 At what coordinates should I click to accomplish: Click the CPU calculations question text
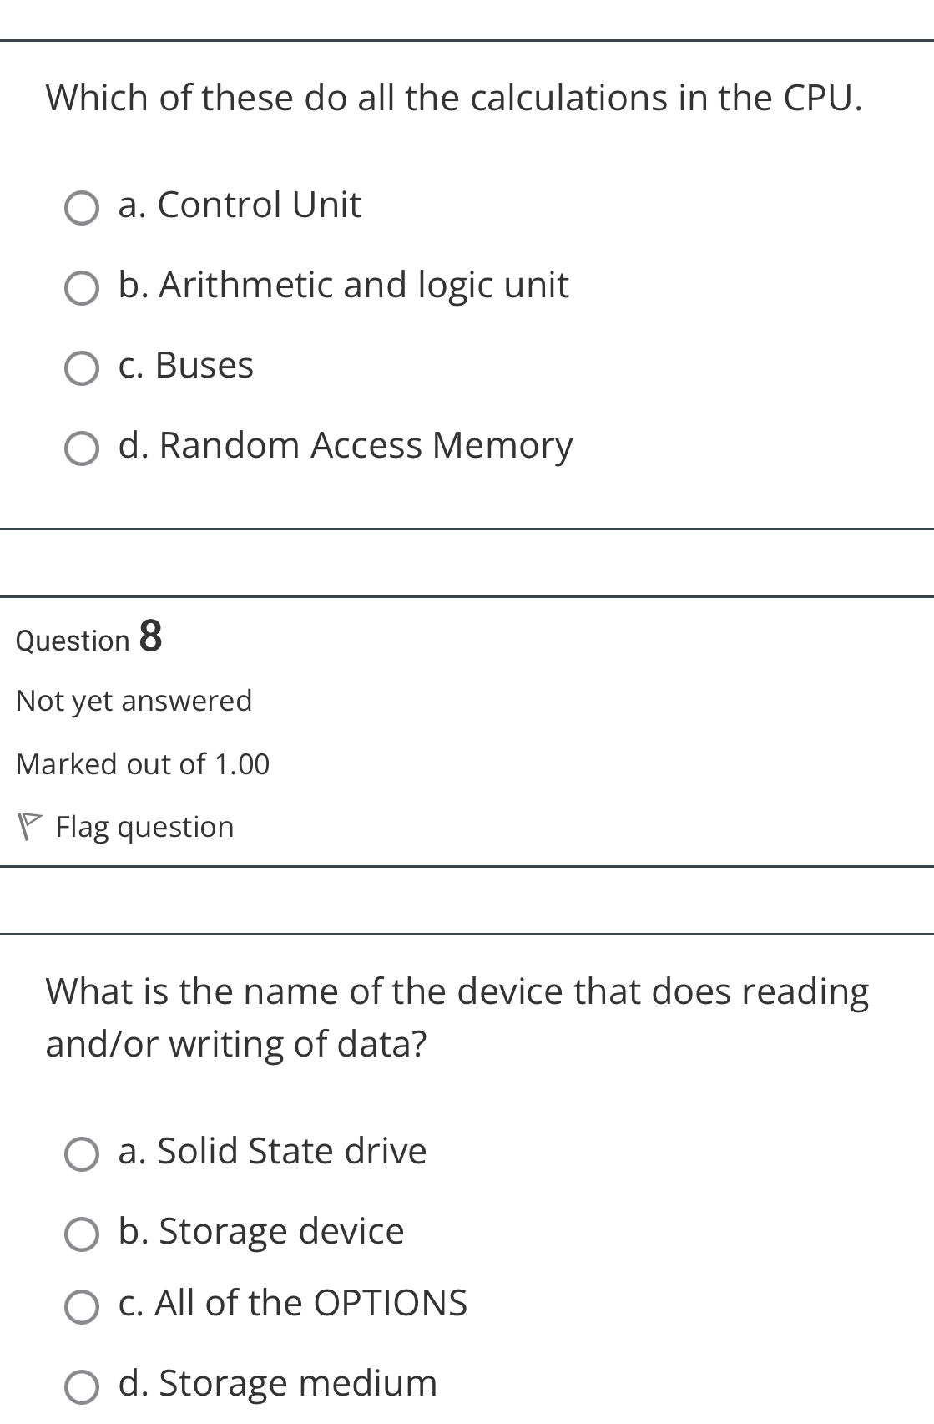(453, 98)
